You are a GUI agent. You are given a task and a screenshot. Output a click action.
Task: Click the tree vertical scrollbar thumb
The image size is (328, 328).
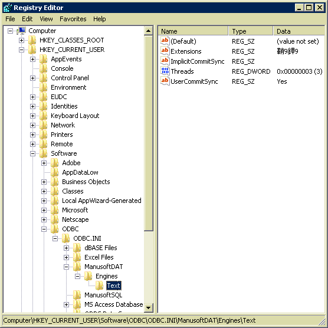[x=149, y=133]
